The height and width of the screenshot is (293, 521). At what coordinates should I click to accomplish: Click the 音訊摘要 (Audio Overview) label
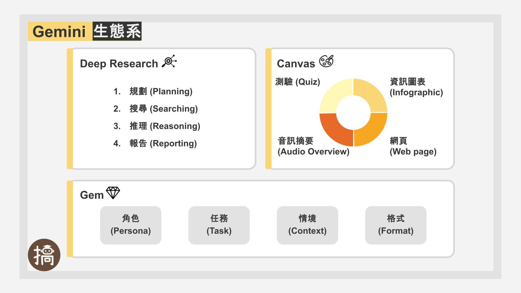pos(313,146)
